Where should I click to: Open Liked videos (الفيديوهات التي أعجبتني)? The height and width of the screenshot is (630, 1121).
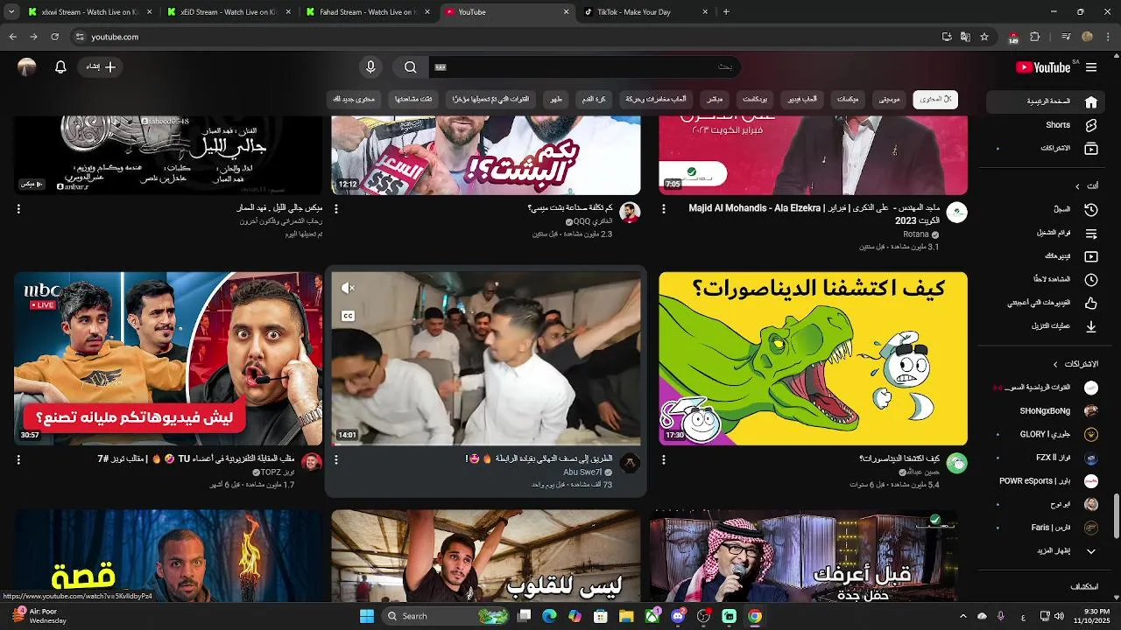(x=1045, y=303)
